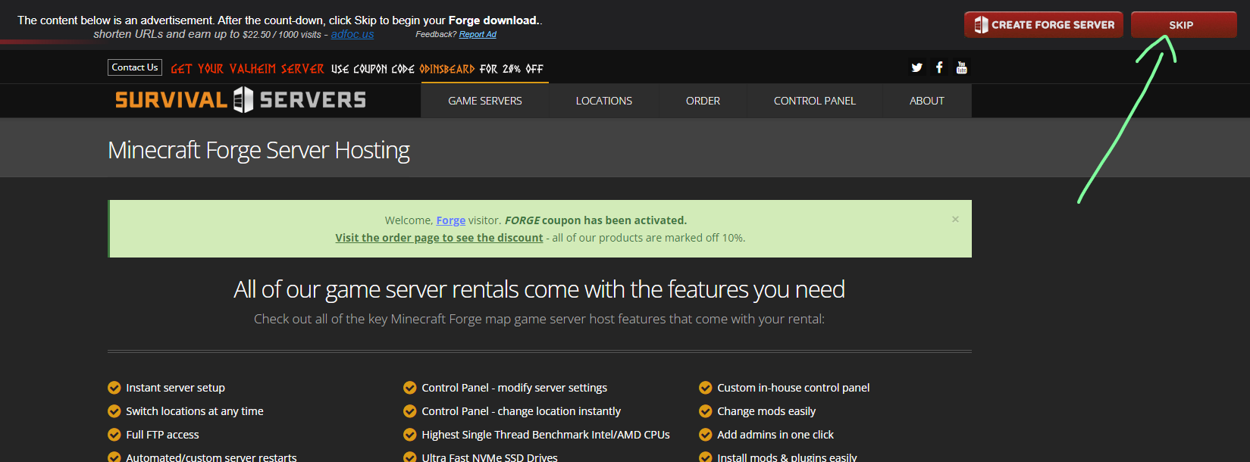This screenshot has height=462, width=1250.
Task: Click the features you need headline
Action: pyautogui.click(x=539, y=289)
